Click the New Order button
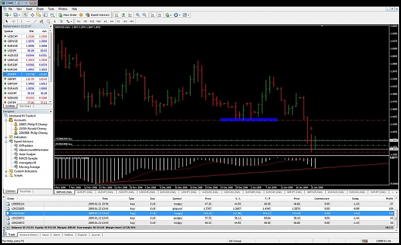 tap(68, 15)
